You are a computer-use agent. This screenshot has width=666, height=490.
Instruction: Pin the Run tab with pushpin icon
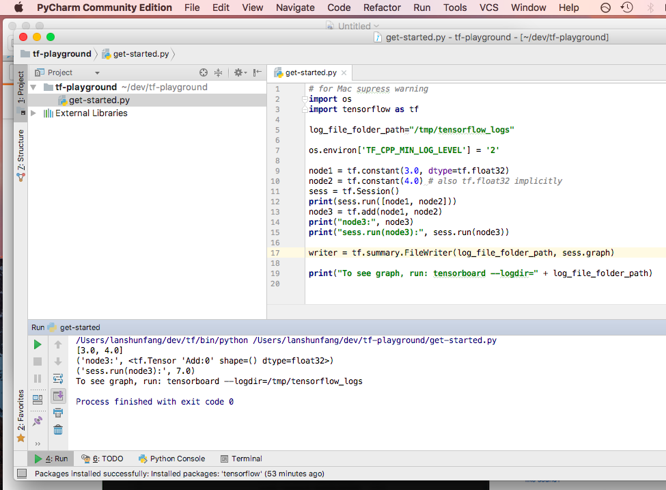click(38, 421)
